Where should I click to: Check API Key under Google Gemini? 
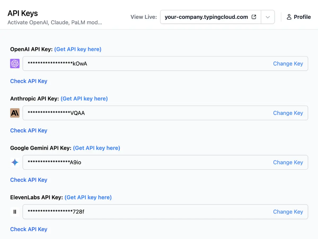(x=29, y=180)
